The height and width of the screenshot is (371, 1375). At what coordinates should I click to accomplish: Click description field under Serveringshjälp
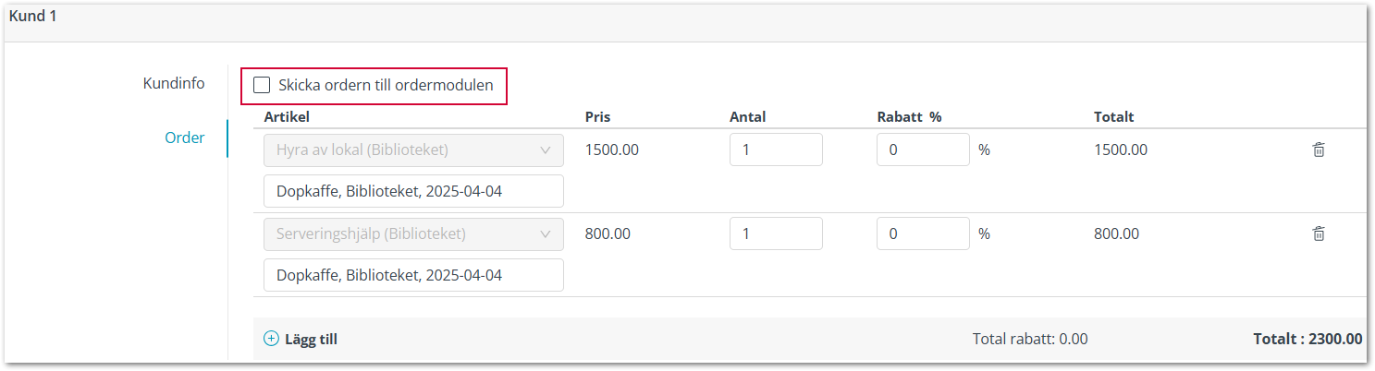[413, 275]
